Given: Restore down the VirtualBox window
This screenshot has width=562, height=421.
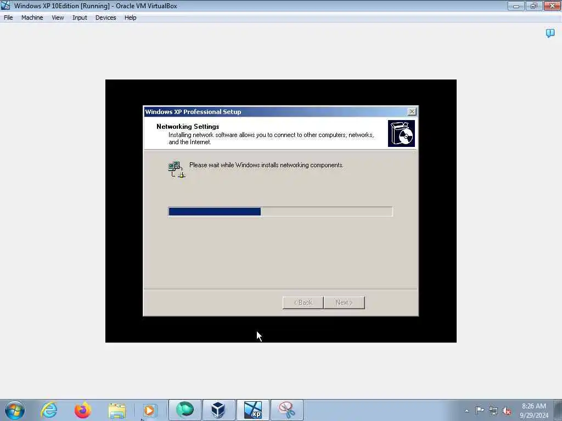Looking at the screenshot, I should coord(534,5).
